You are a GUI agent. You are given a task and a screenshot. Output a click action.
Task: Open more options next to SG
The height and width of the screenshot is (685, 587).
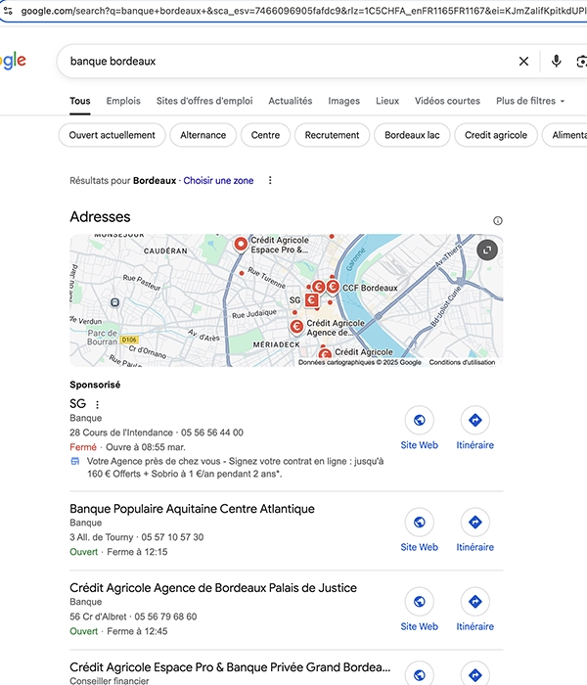click(97, 404)
